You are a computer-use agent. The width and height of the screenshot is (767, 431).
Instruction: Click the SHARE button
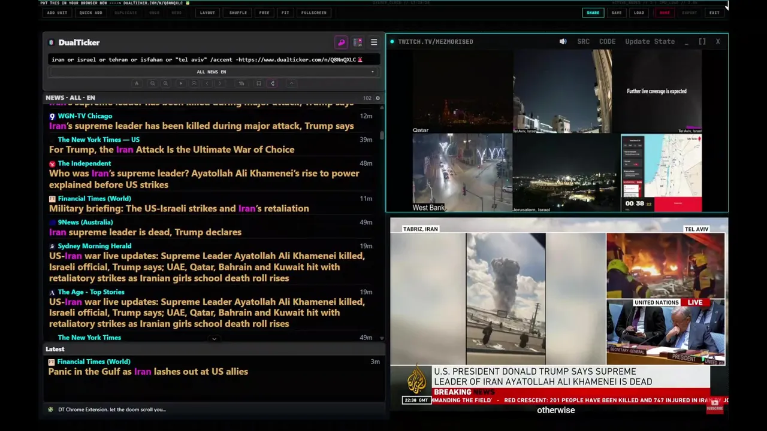coord(593,13)
